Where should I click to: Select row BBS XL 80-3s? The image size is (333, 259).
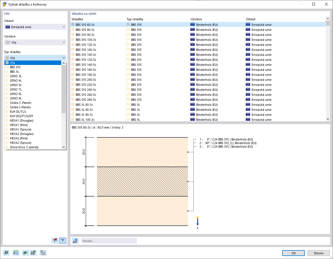coord(198,110)
